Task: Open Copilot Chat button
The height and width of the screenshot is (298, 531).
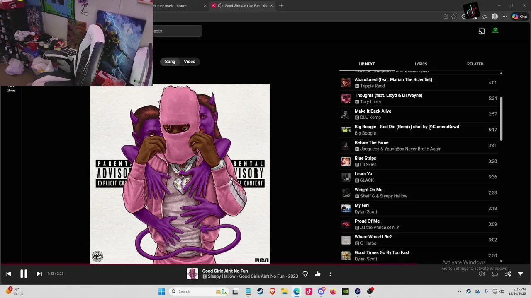Action: 519,17
